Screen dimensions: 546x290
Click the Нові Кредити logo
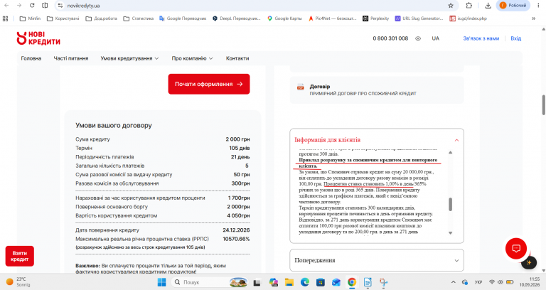(38, 38)
